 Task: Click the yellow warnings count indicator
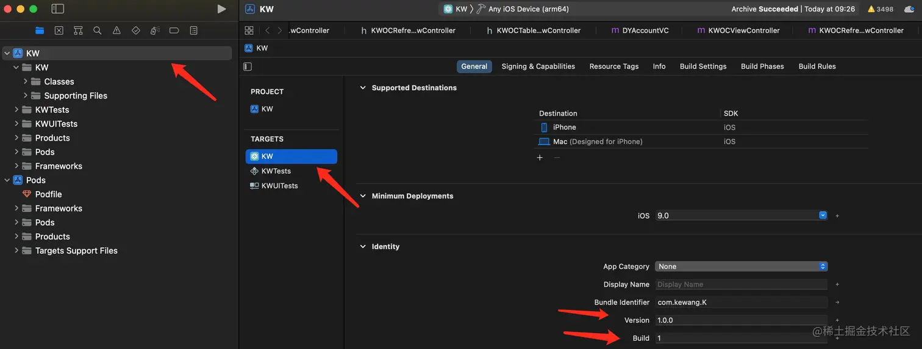[880, 9]
